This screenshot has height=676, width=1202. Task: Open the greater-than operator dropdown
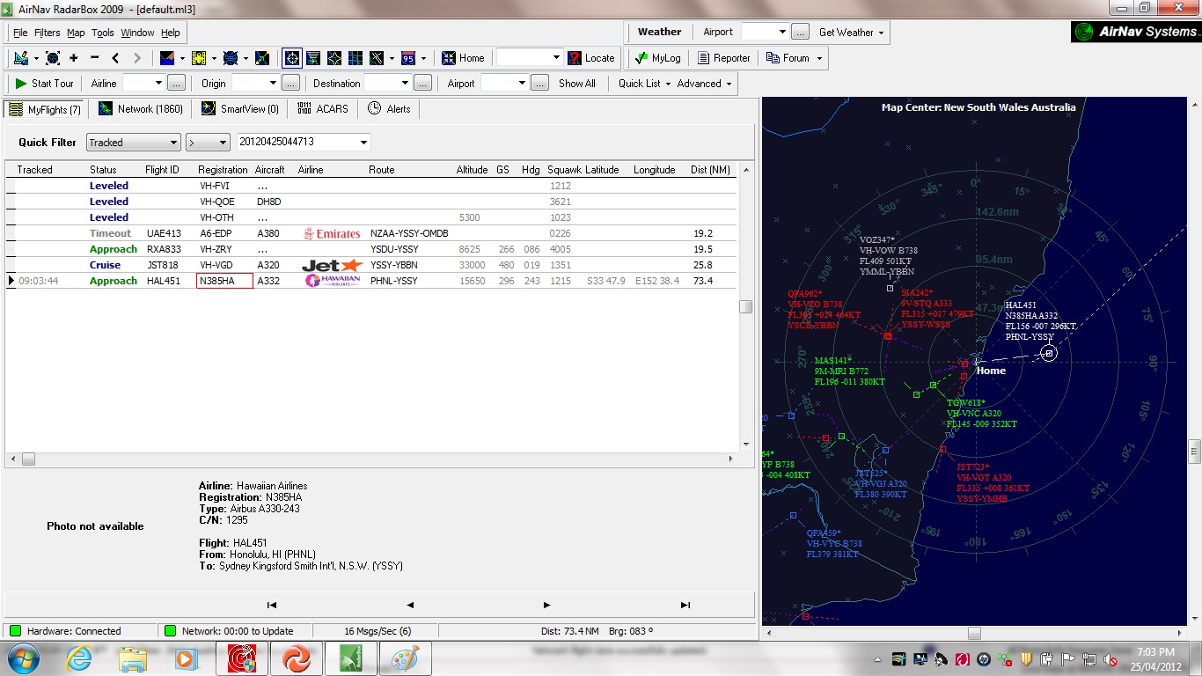click(208, 143)
